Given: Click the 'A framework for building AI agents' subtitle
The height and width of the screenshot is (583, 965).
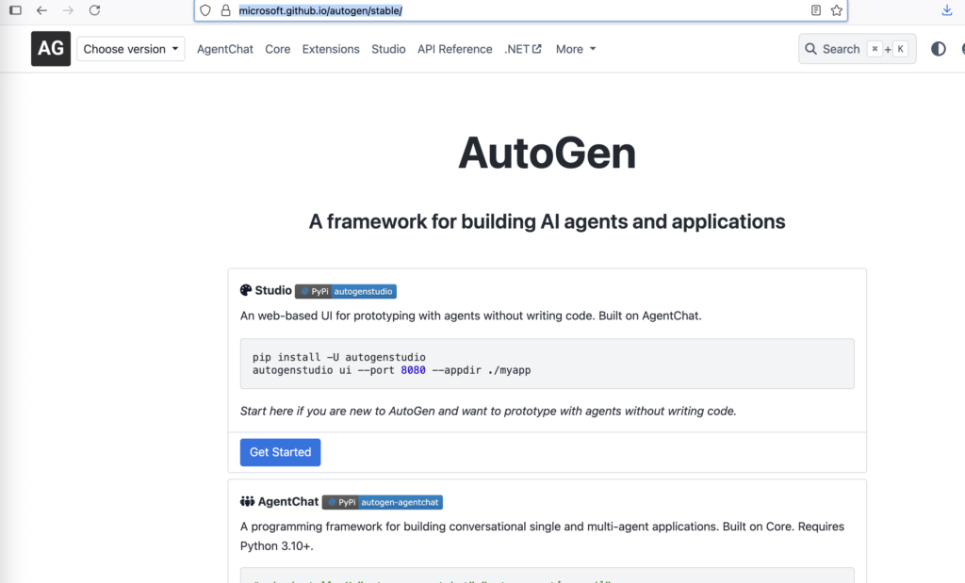Looking at the screenshot, I should point(548,221).
